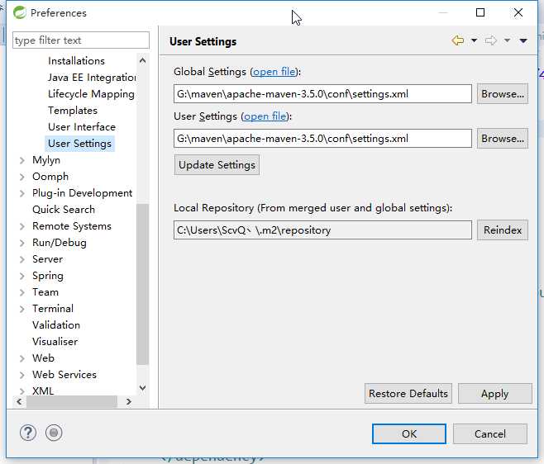The height and width of the screenshot is (464, 544).
Task: Click tree horizontal scroll left arrow
Action: point(20,401)
